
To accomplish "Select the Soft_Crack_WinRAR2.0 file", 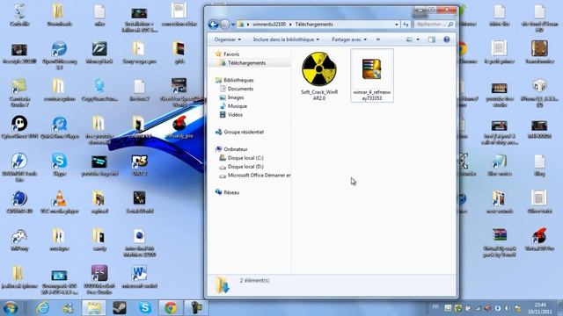I will (319, 75).
